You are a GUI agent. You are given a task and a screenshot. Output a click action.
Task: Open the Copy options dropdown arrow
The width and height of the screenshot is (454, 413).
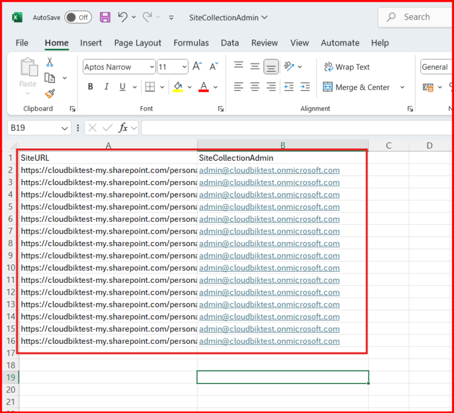65,78
